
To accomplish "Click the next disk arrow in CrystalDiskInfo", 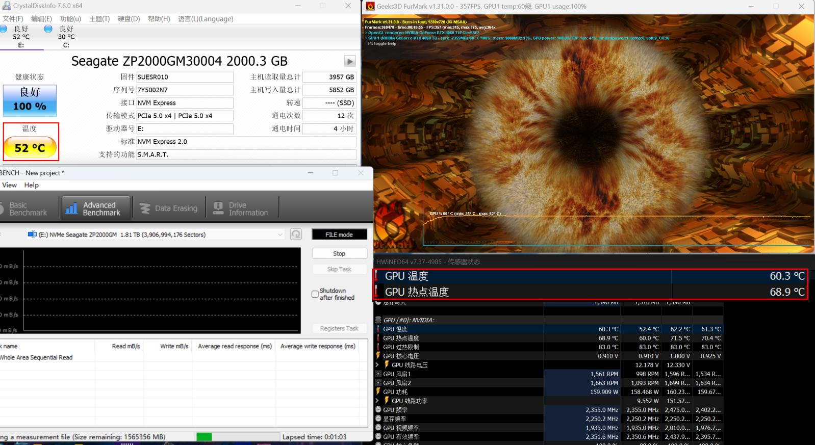I will coord(349,62).
